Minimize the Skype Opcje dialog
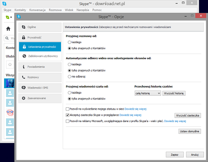Screen dimensions: 208x162 [185, 16]
